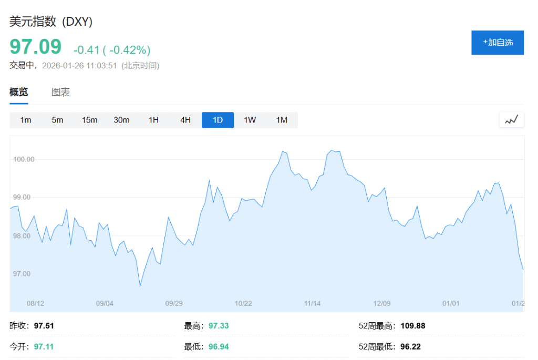Click the 52周最高 value 109.88
This screenshot has height=360, width=538.
coord(412,326)
